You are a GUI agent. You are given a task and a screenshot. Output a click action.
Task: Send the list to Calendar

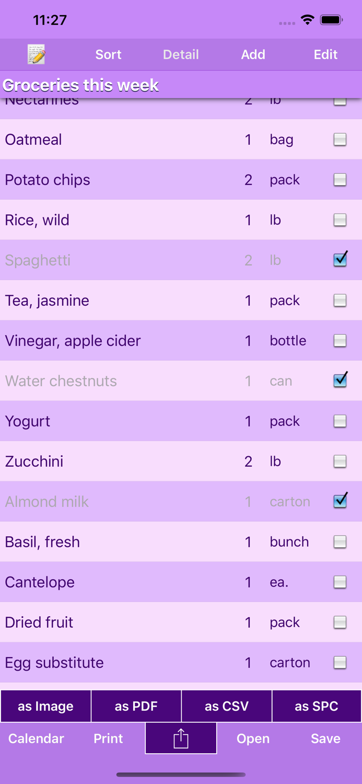pyautogui.click(x=36, y=738)
